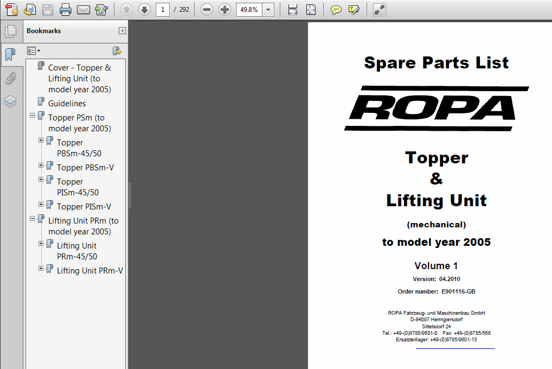Click the Fit width scrolling icon
The height and width of the screenshot is (369, 552).
[x=293, y=10]
